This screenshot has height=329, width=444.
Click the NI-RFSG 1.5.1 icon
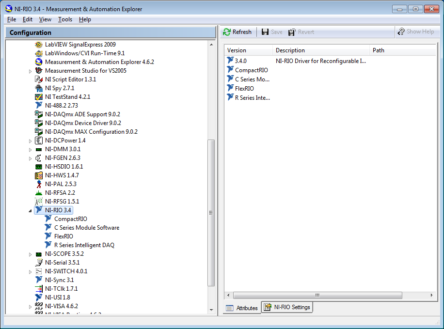(38, 201)
